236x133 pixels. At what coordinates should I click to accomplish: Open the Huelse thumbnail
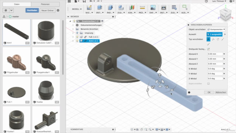pyautogui.click(x=46, y=90)
